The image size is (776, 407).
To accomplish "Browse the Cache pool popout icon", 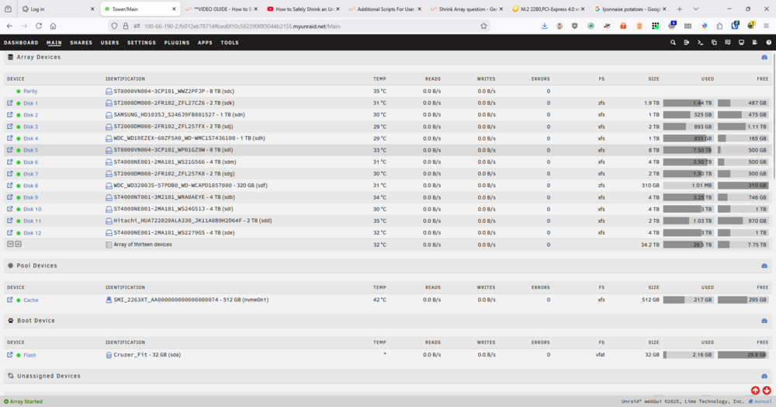I will (10, 300).
